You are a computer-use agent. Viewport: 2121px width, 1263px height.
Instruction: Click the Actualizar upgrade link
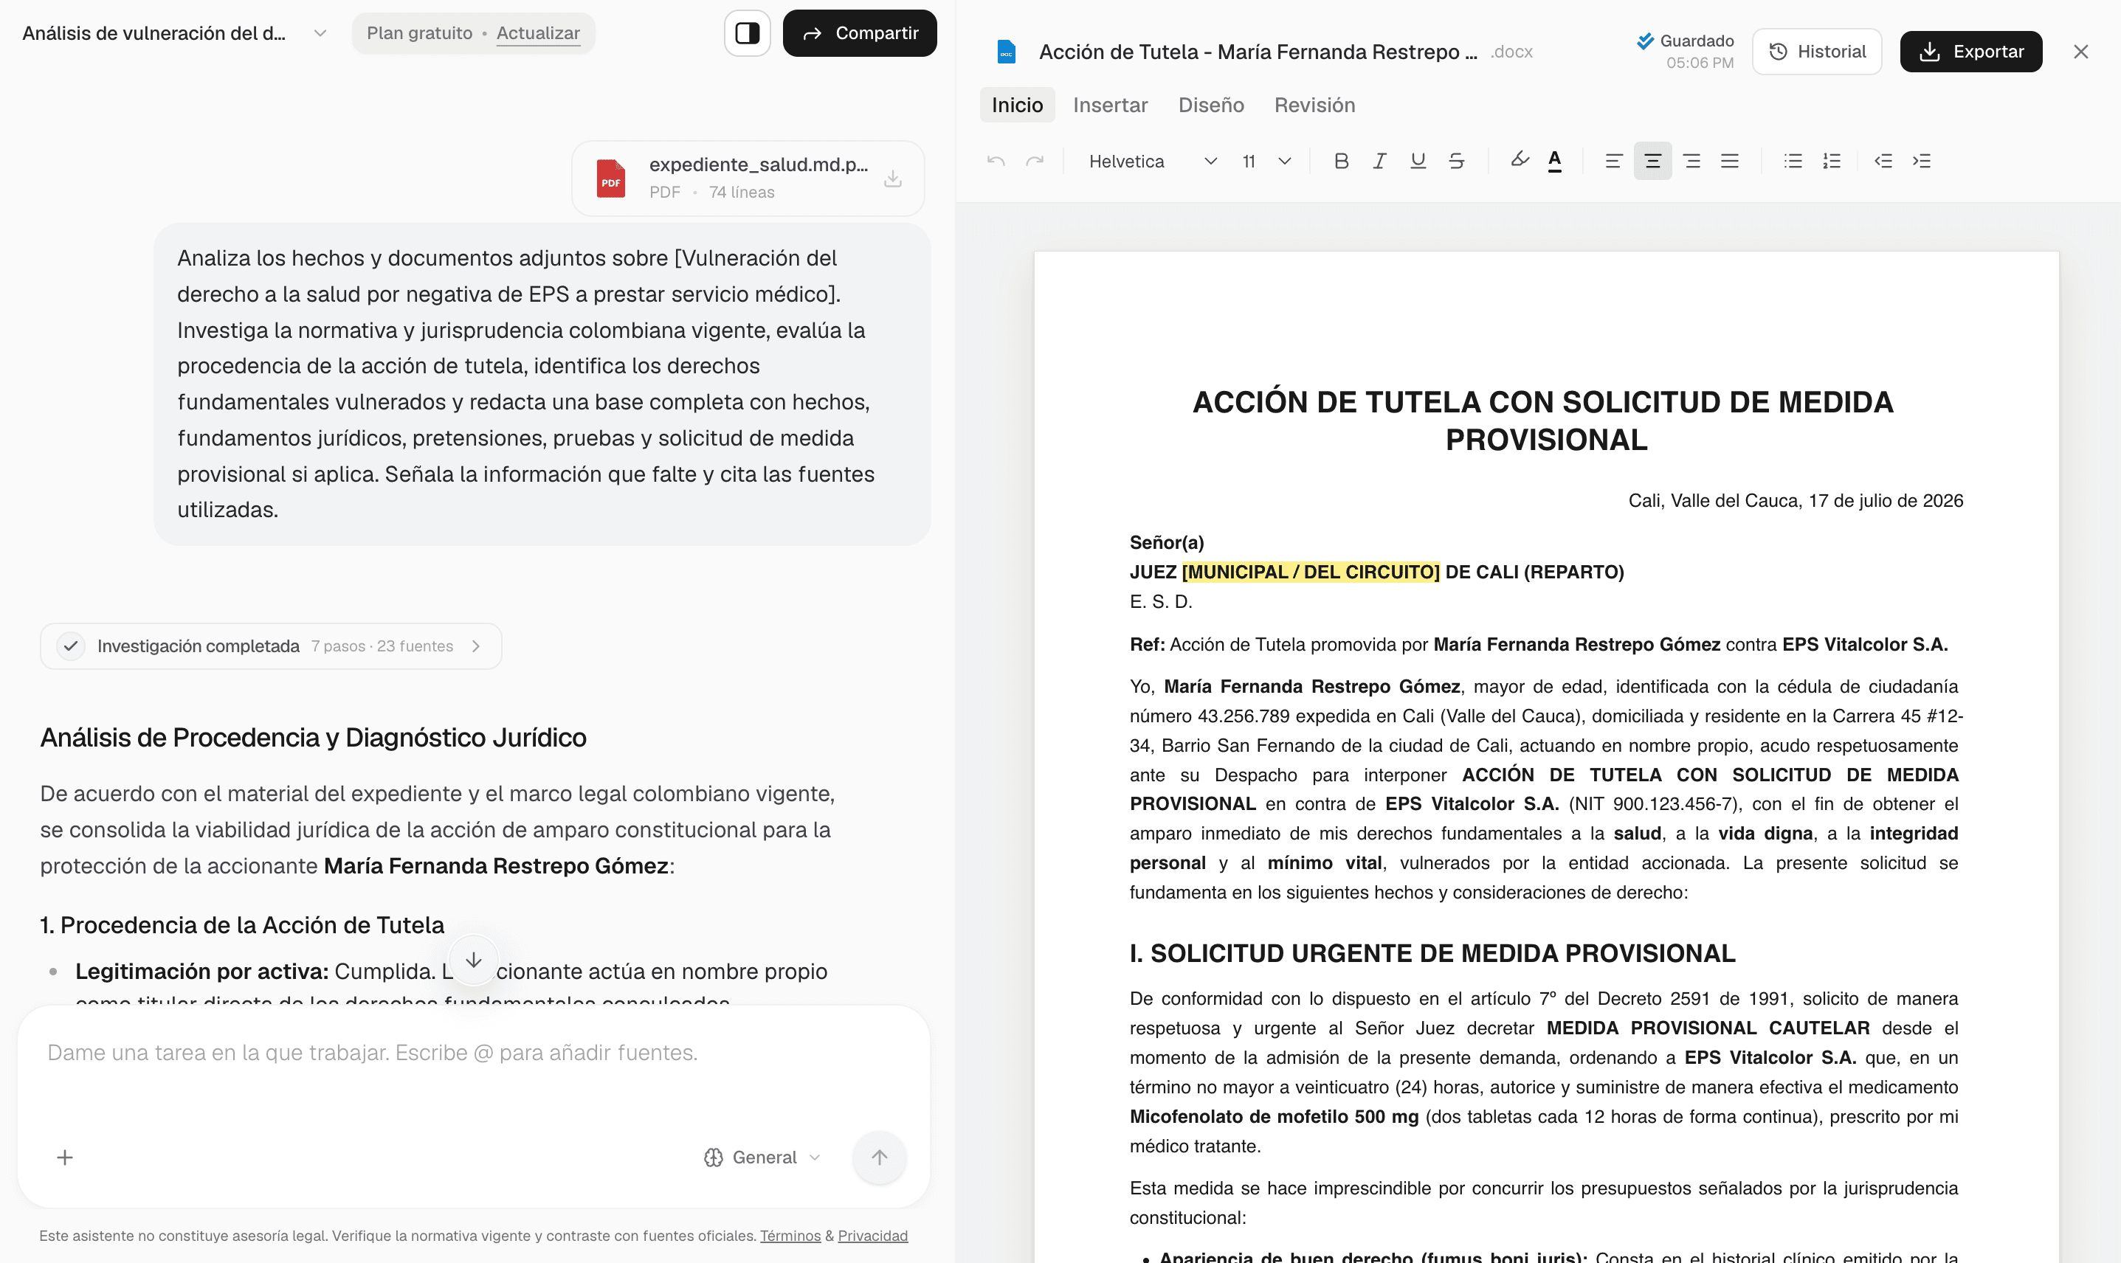[x=538, y=33]
